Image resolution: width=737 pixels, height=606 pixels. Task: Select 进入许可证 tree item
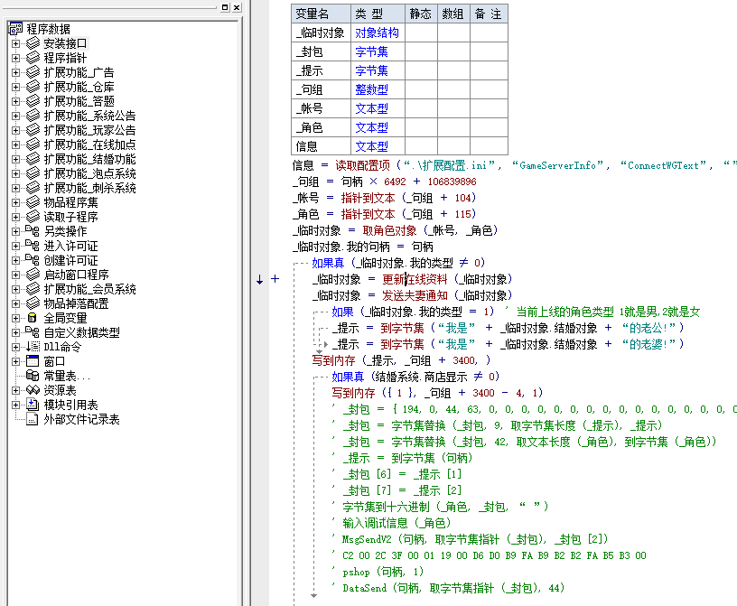tap(70, 246)
